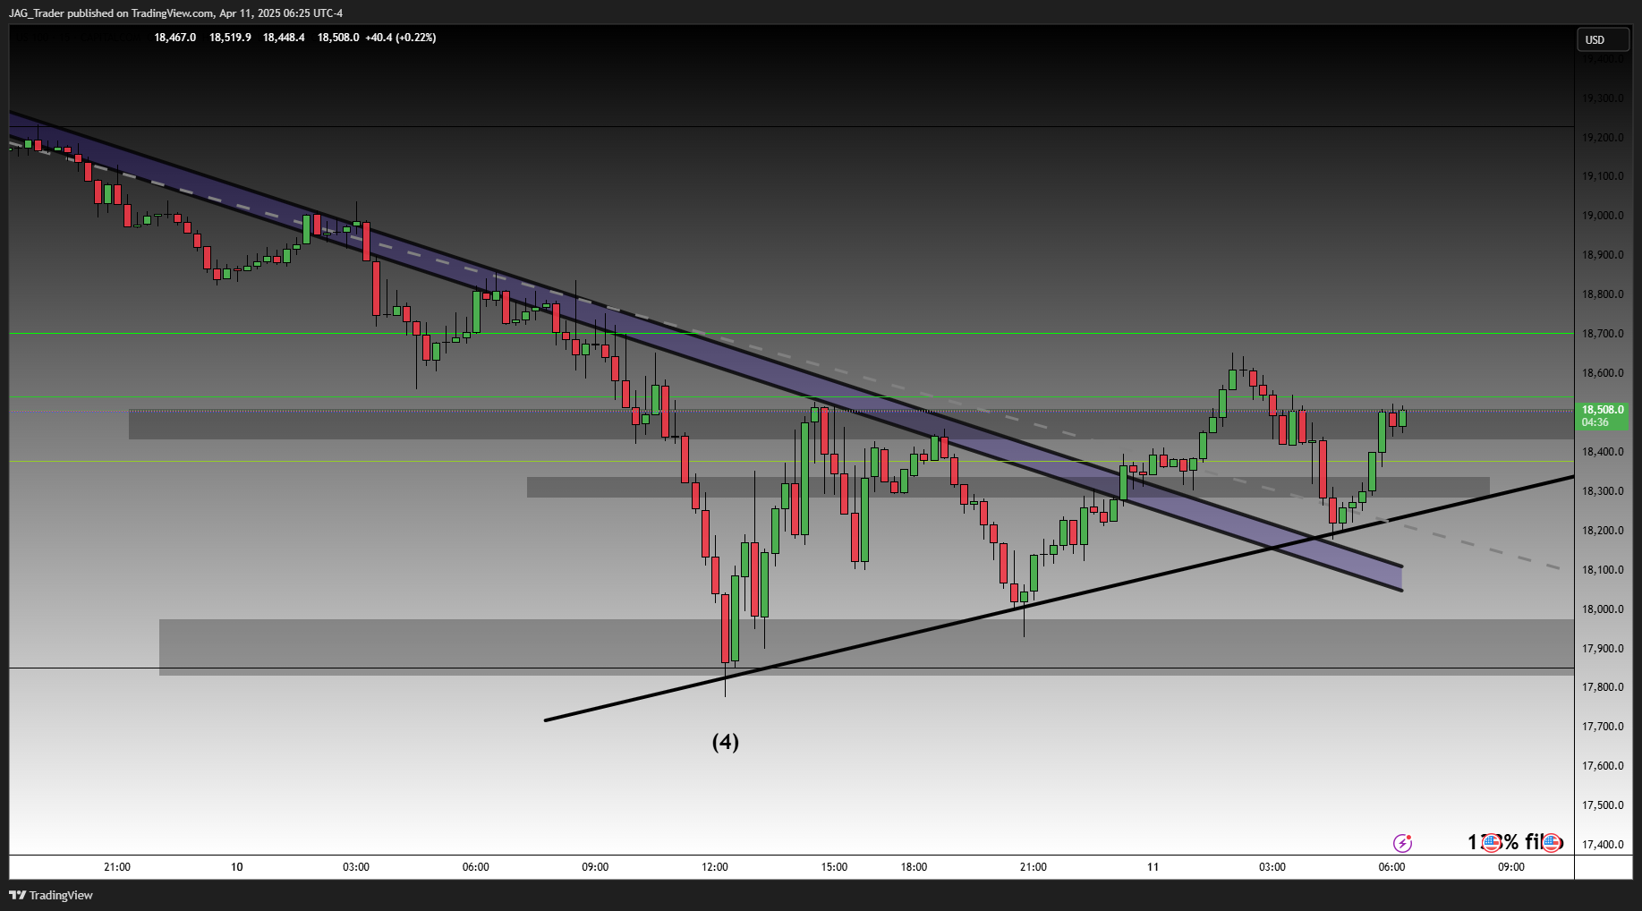Click the open value 18,467.0 in the header

pos(174,38)
